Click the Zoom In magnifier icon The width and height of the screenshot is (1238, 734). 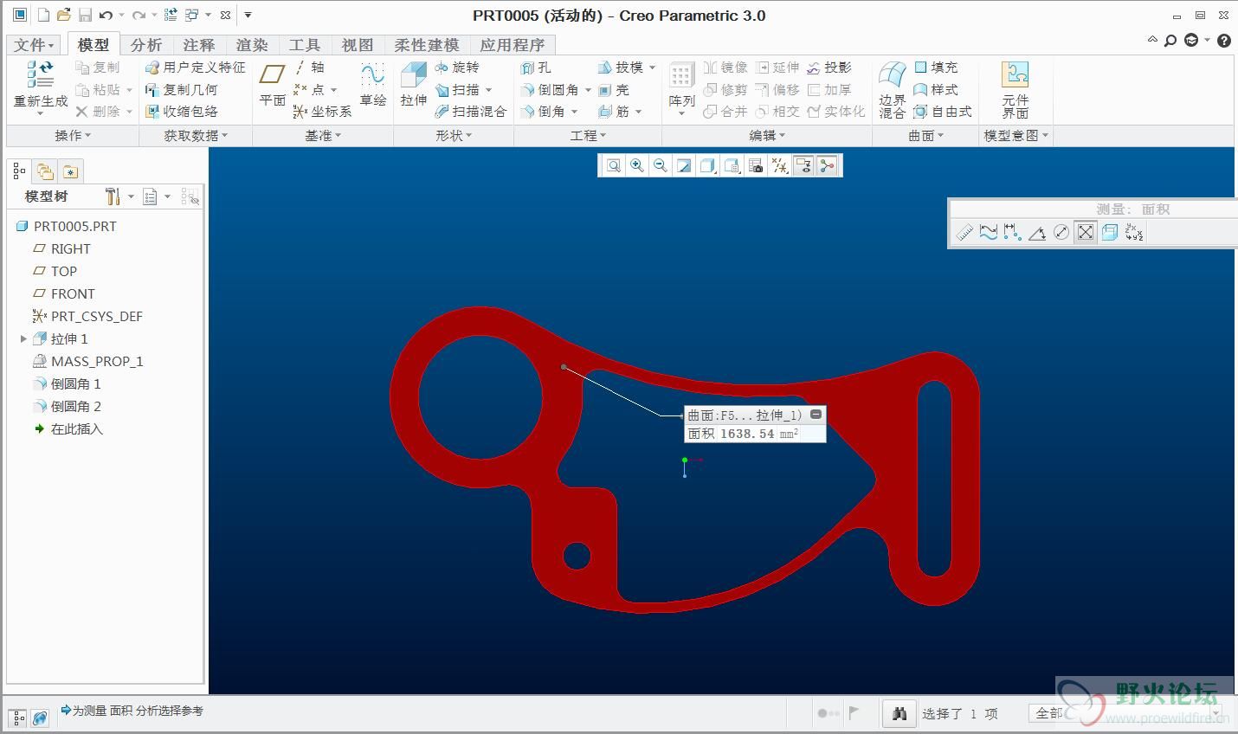click(x=637, y=166)
